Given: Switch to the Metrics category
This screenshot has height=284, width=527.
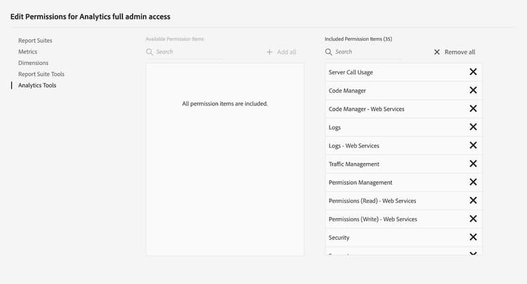Looking at the screenshot, I should [x=28, y=52].
